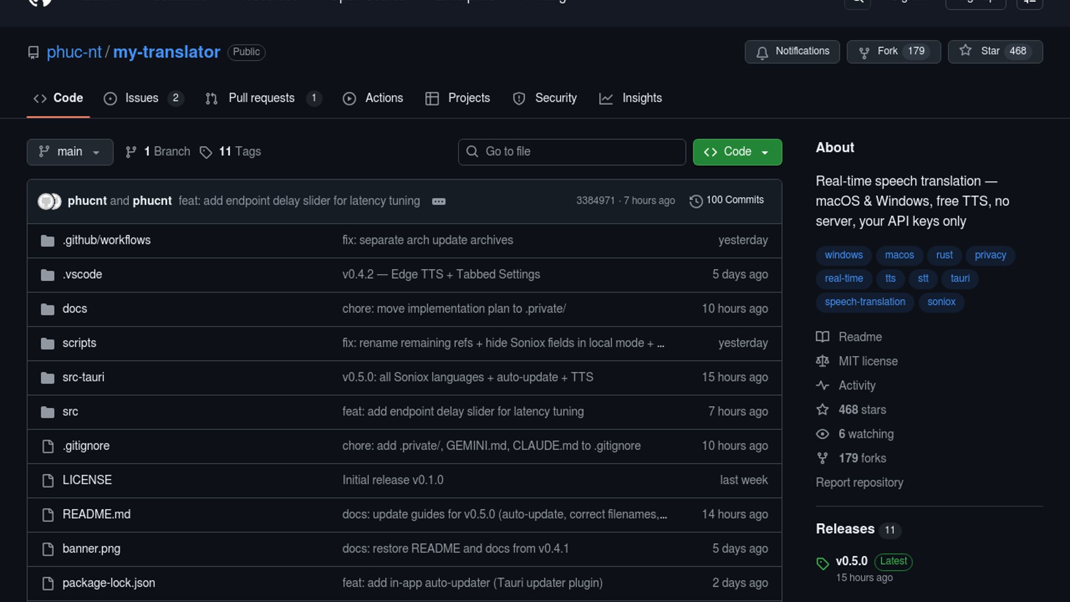Viewport: 1070px width, 602px height.
Task: Click the Notifications bell icon
Action: click(762, 52)
